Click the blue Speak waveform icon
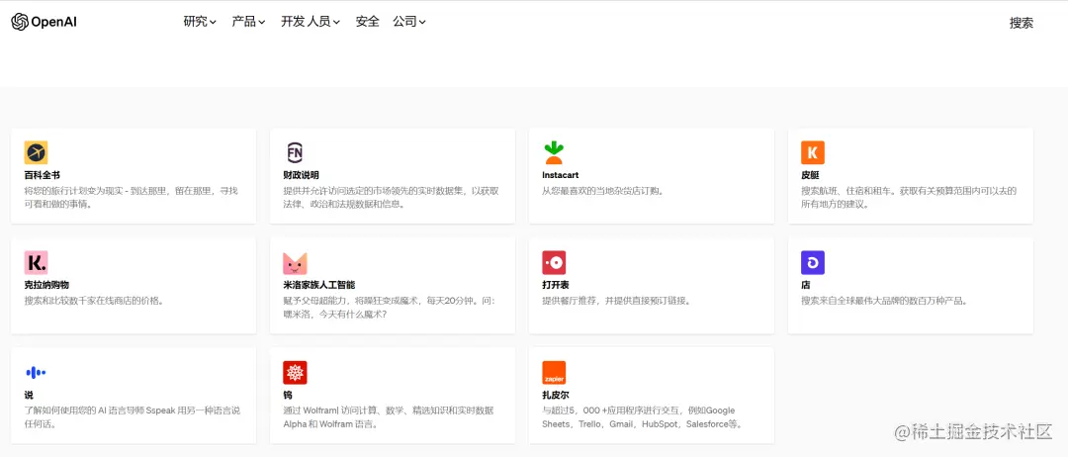The width and height of the screenshot is (1068, 457). tap(37, 373)
